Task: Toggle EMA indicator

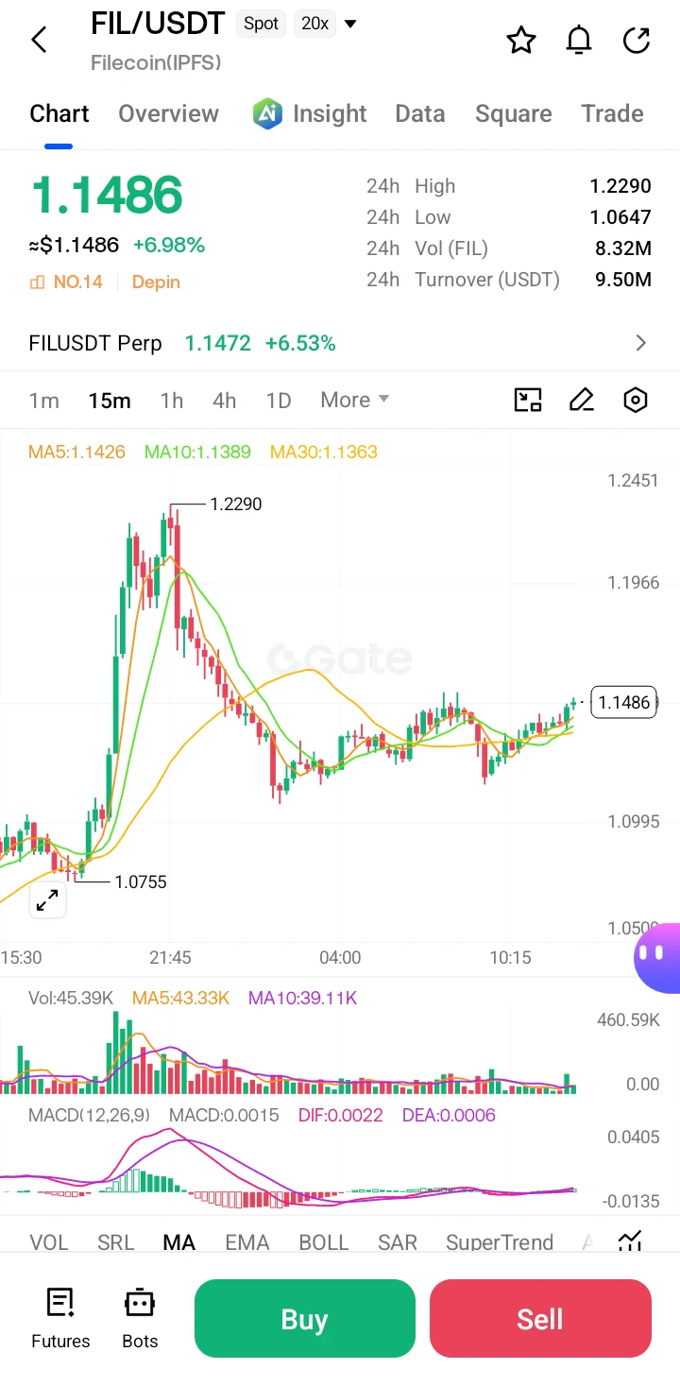Action: 246,1242
